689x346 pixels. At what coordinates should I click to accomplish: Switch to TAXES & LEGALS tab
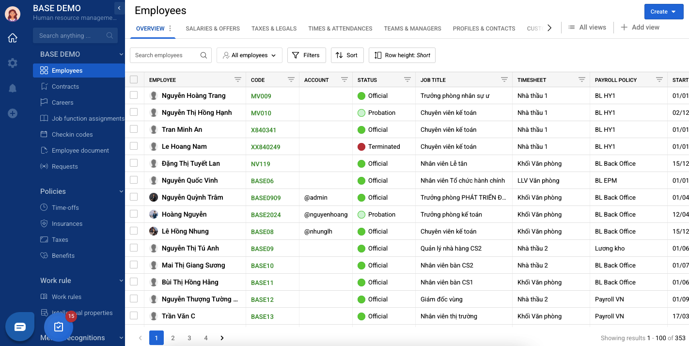(x=274, y=29)
